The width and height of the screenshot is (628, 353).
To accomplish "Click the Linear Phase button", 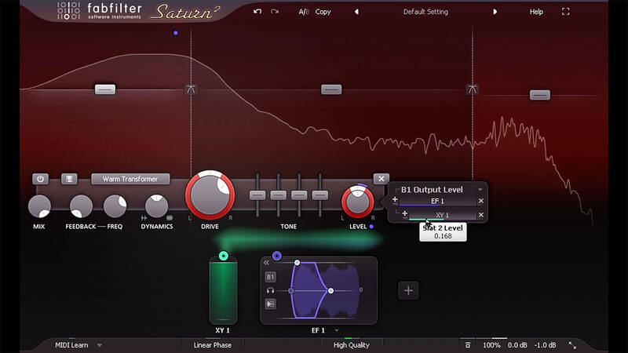I will click(x=213, y=345).
